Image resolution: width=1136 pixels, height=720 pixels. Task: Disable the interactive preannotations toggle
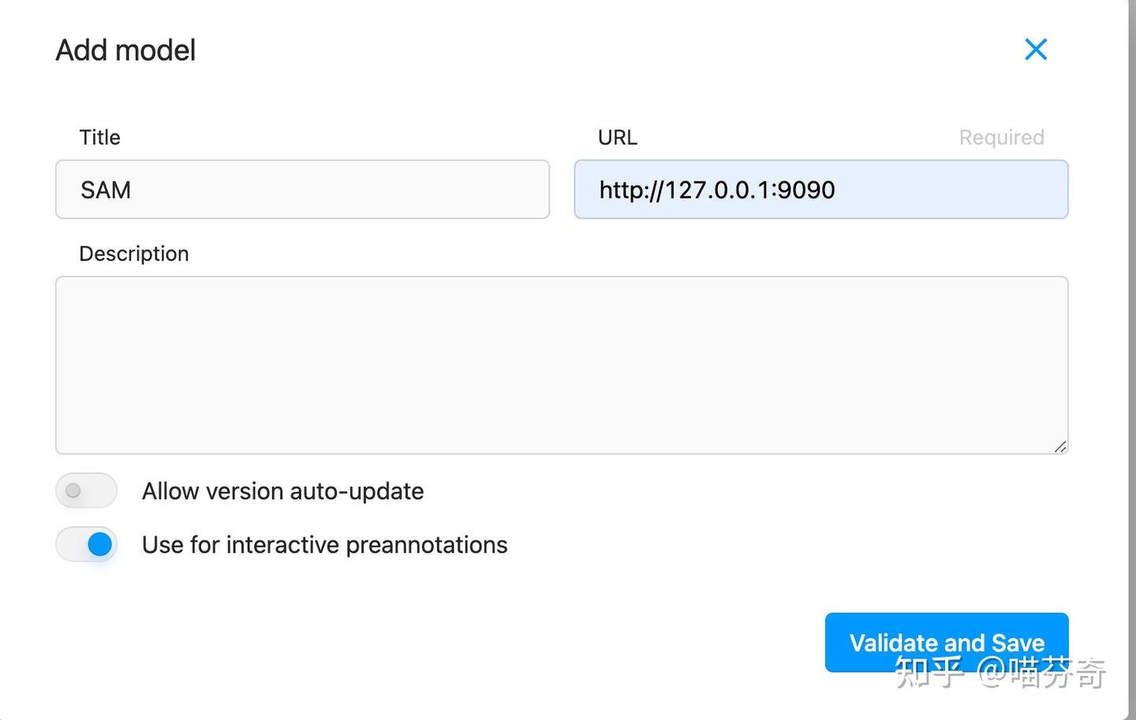point(86,544)
